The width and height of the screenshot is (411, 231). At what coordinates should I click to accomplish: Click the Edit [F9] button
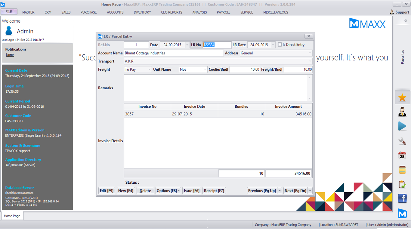click(x=107, y=191)
